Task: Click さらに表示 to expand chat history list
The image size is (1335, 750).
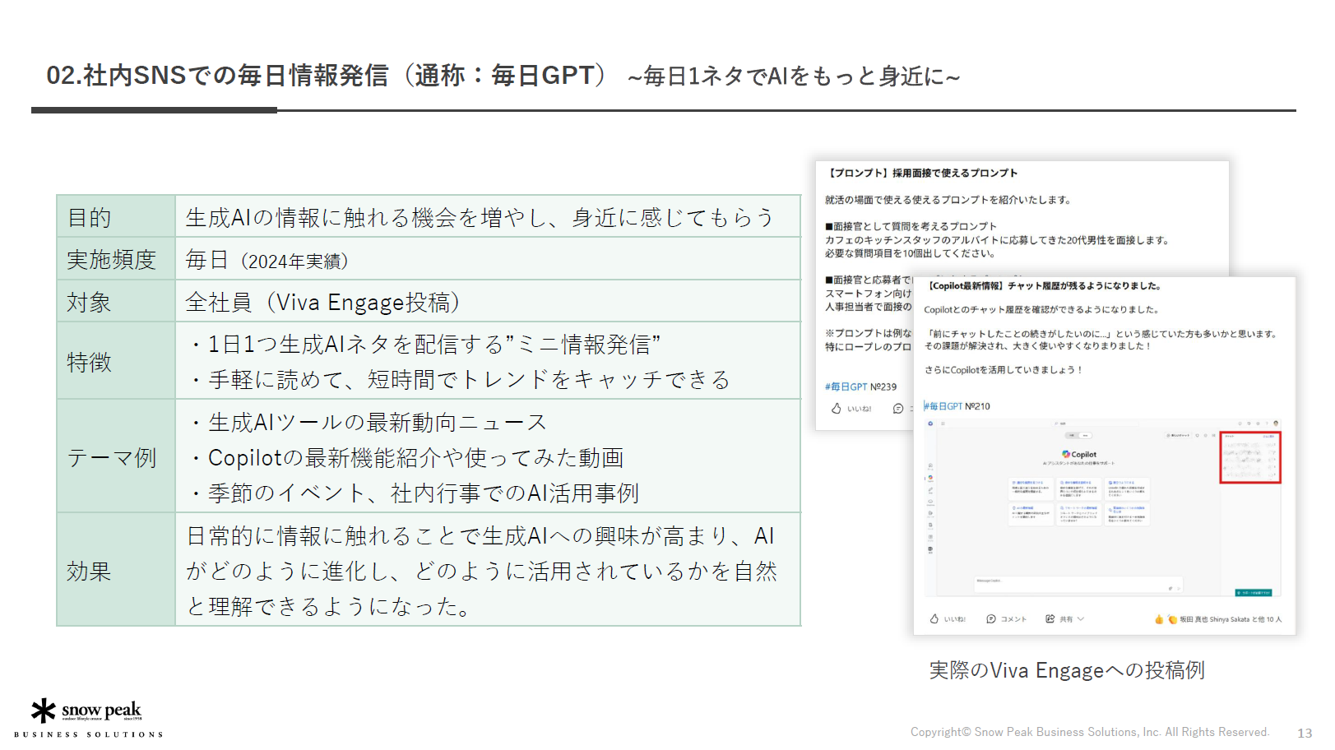Action: click(1267, 436)
